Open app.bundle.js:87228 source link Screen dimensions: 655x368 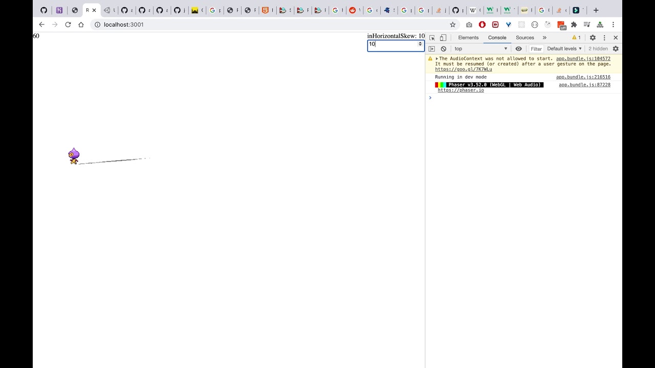click(584, 85)
